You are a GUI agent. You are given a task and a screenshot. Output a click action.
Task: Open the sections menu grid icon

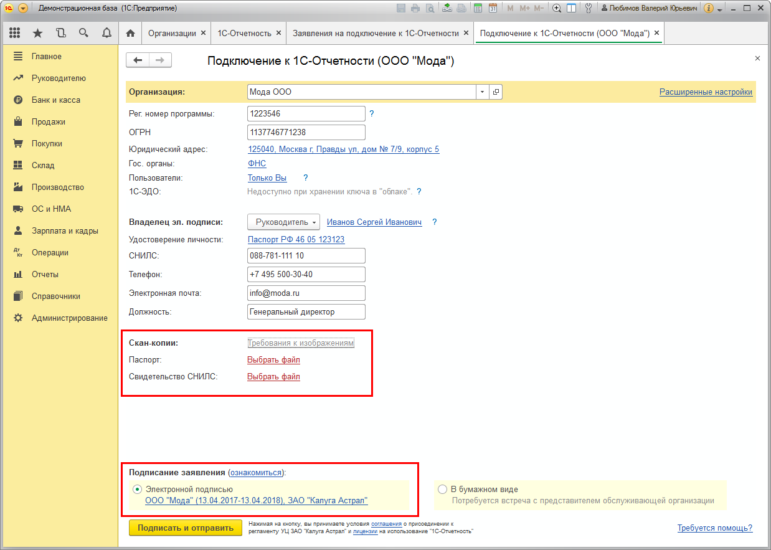tap(15, 33)
